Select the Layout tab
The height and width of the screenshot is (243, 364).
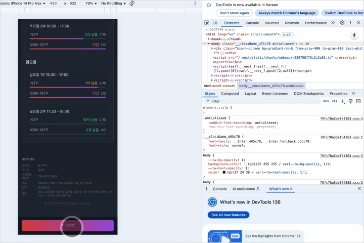coord(250,94)
